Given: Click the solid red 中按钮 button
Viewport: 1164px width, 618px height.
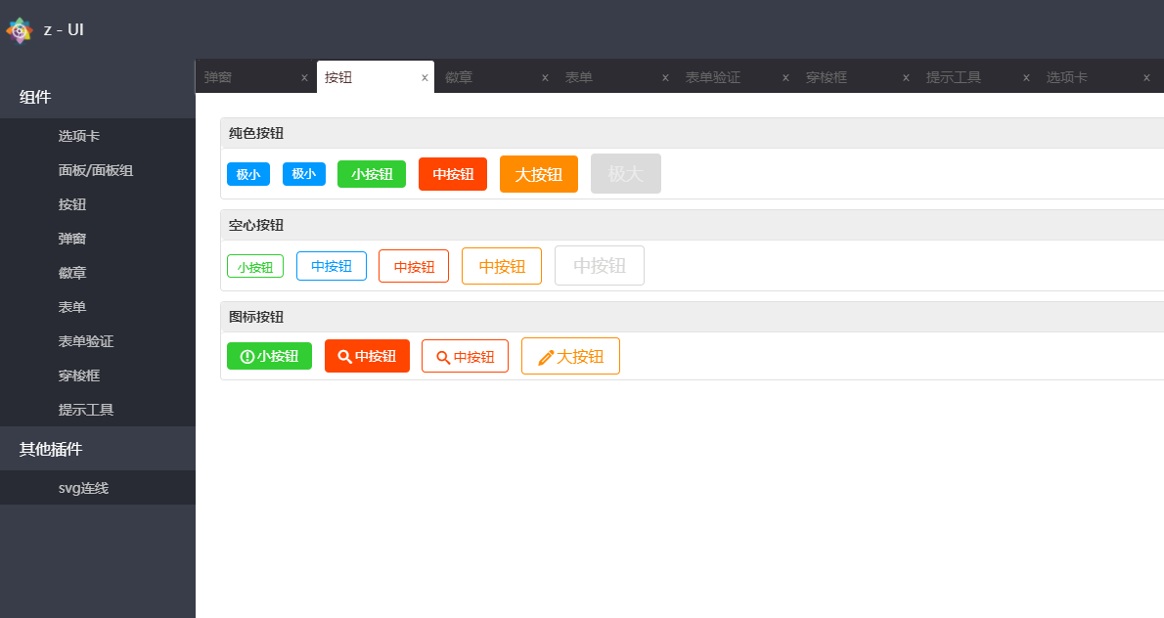Looking at the screenshot, I should click(453, 174).
